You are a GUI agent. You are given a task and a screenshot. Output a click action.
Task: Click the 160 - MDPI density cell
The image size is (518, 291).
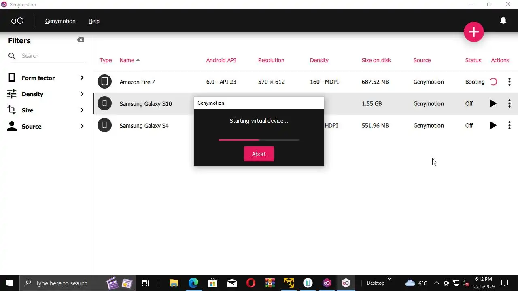pos(324,82)
